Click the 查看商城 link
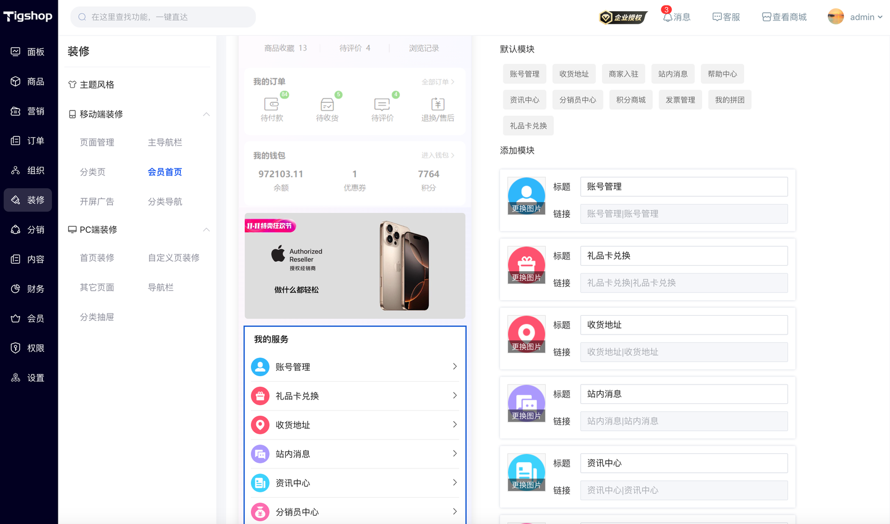The width and height of the screenshot is (890, 524). click(x=784, y=17)
